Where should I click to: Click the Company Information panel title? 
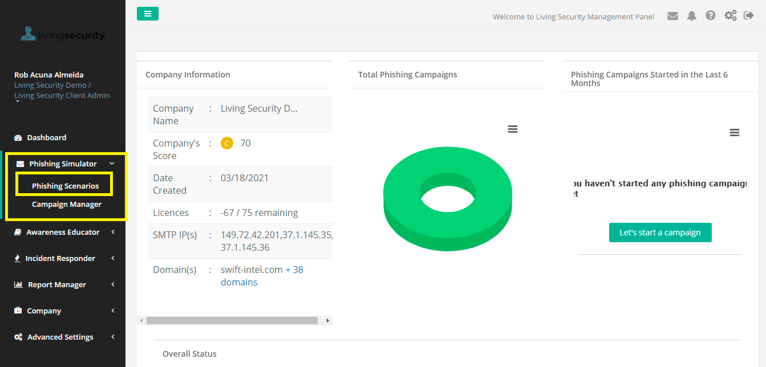188,75
